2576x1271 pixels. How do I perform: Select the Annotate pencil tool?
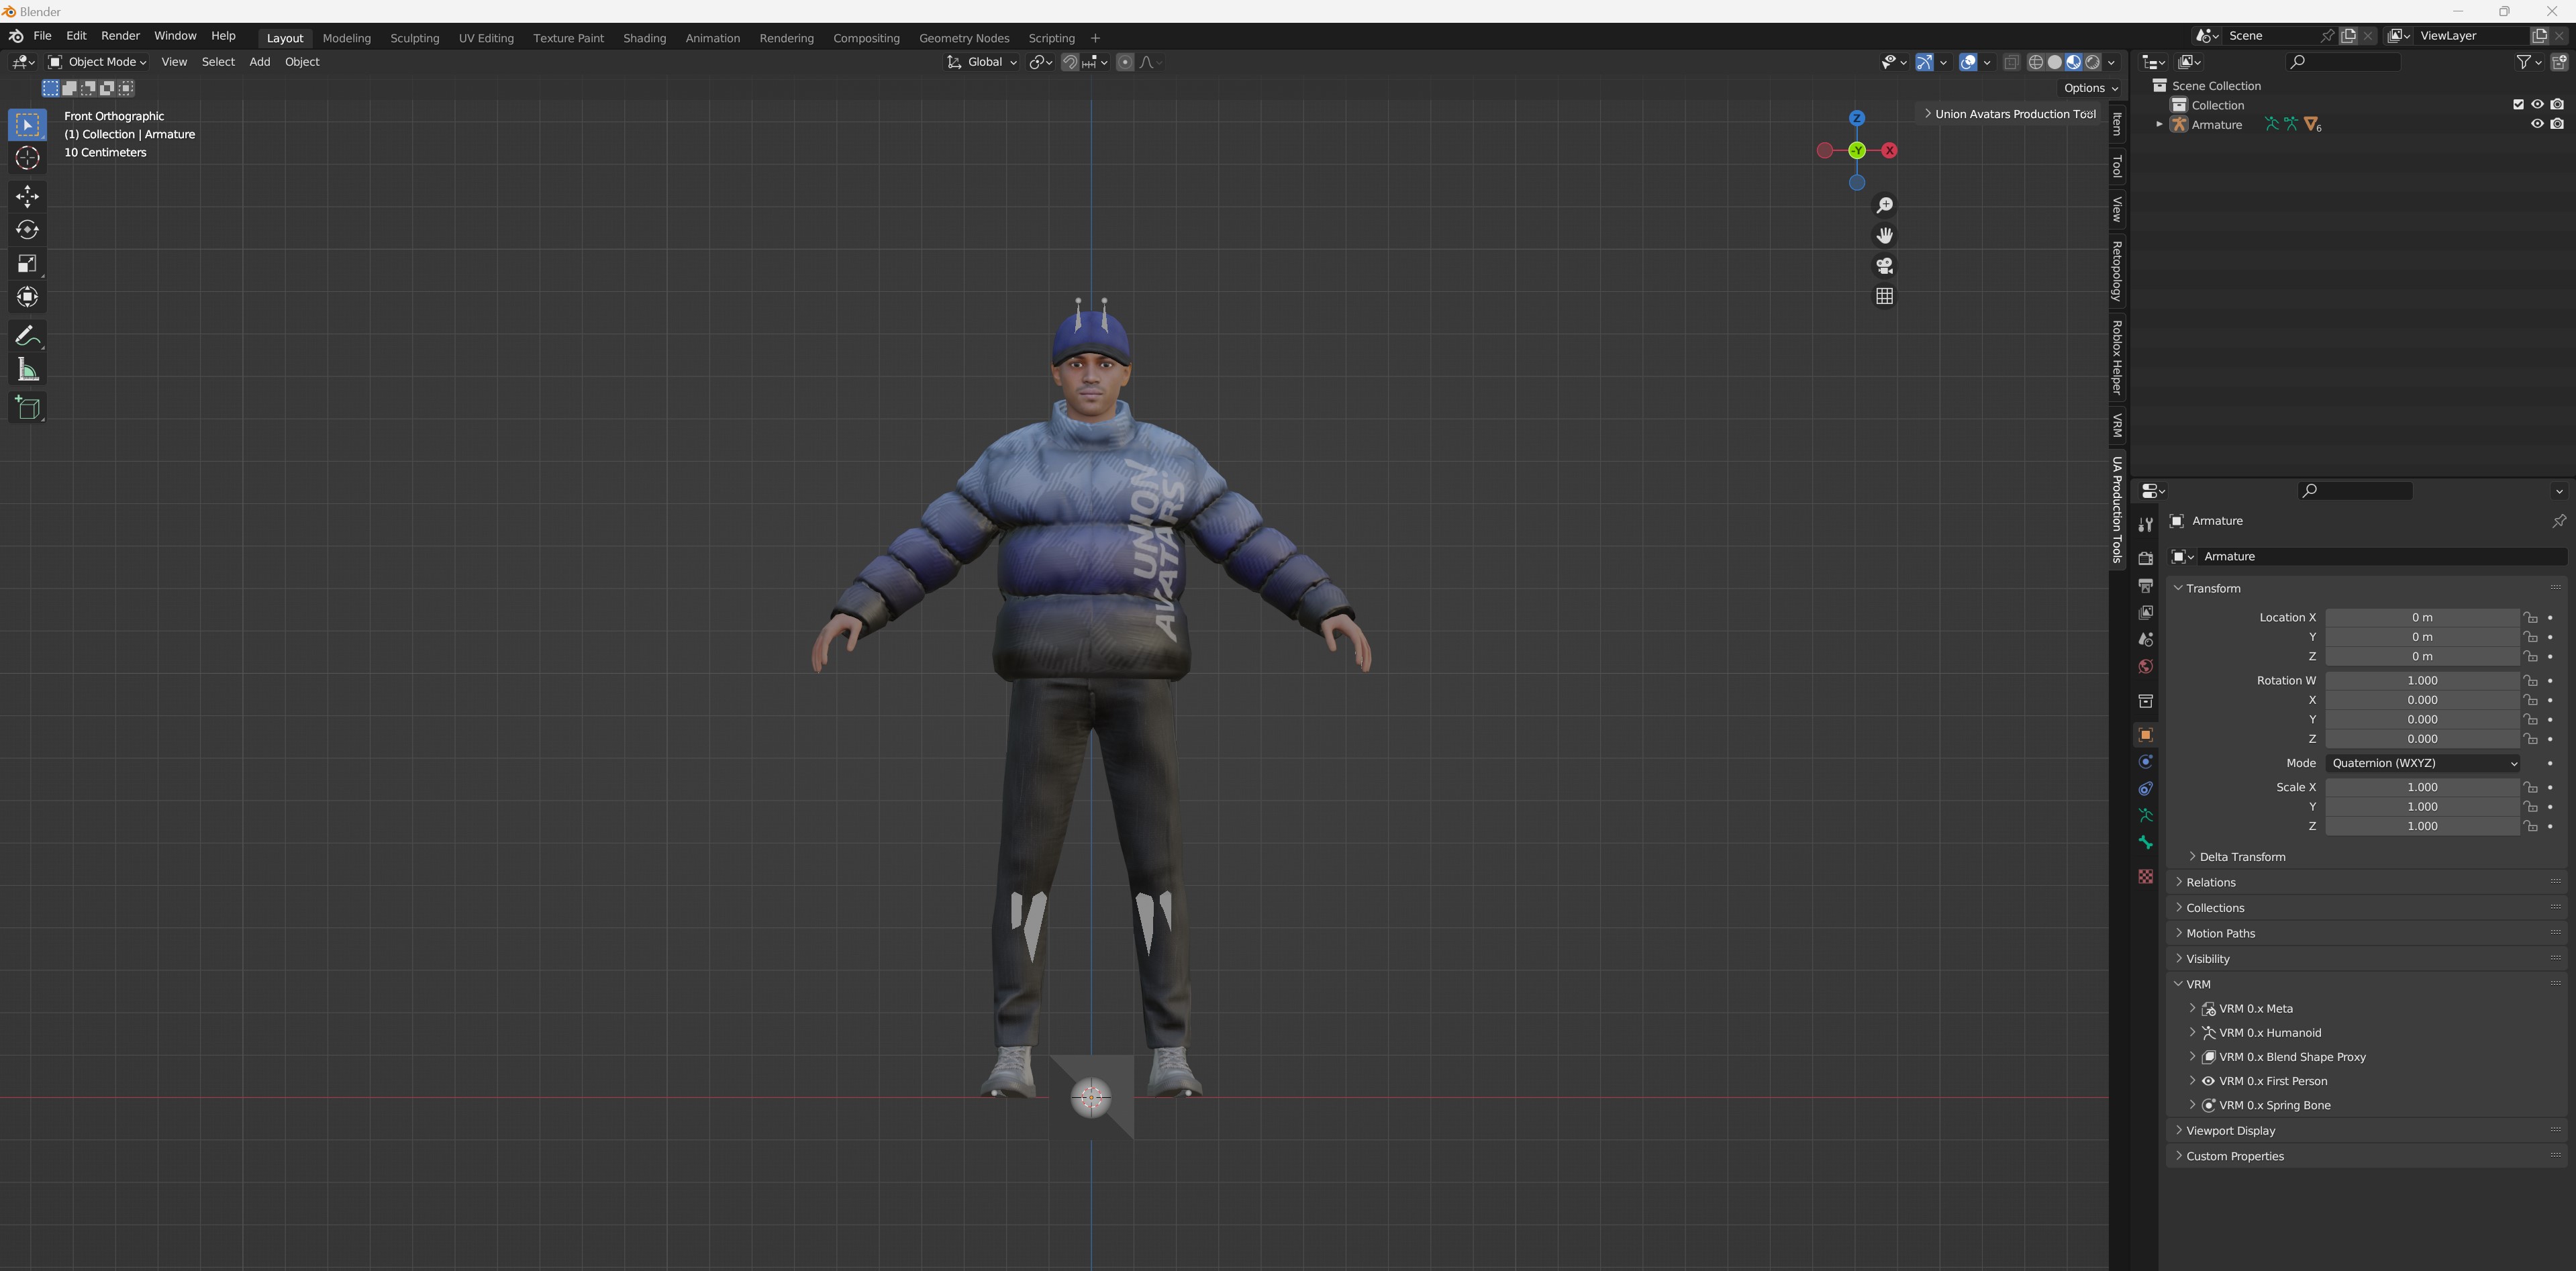point(27,336)
